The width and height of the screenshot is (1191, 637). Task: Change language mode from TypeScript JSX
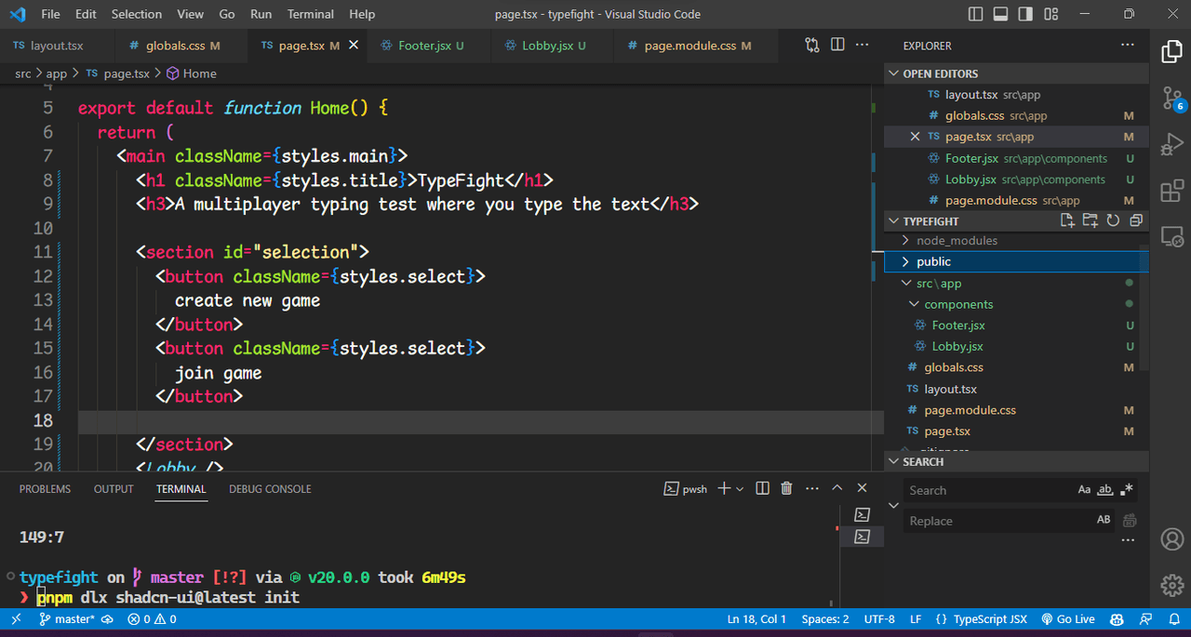pos(990,619)
